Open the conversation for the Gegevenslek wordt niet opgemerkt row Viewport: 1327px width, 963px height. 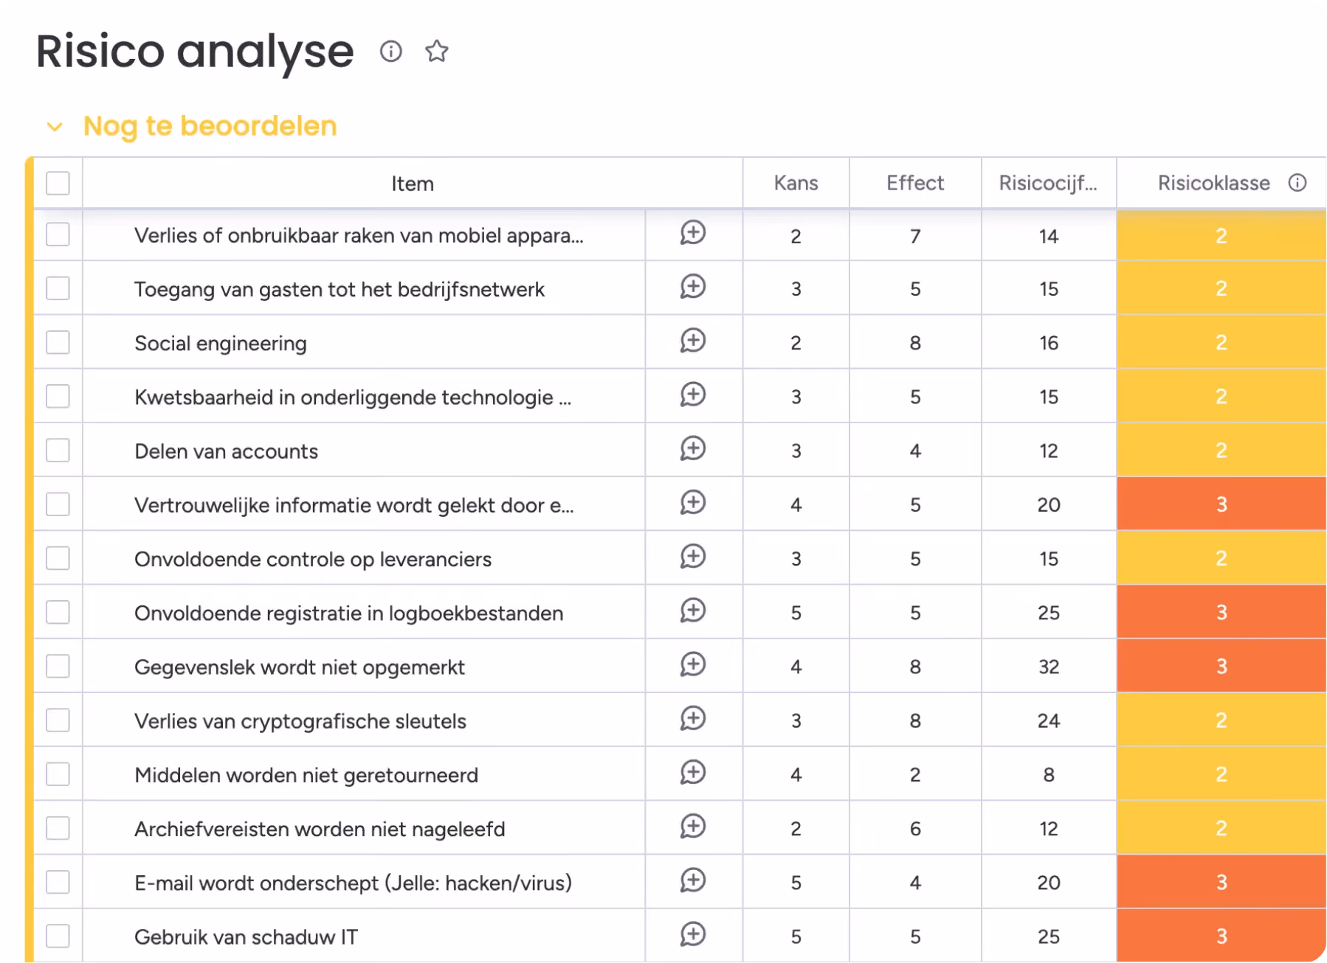click(x=693, y=665)
